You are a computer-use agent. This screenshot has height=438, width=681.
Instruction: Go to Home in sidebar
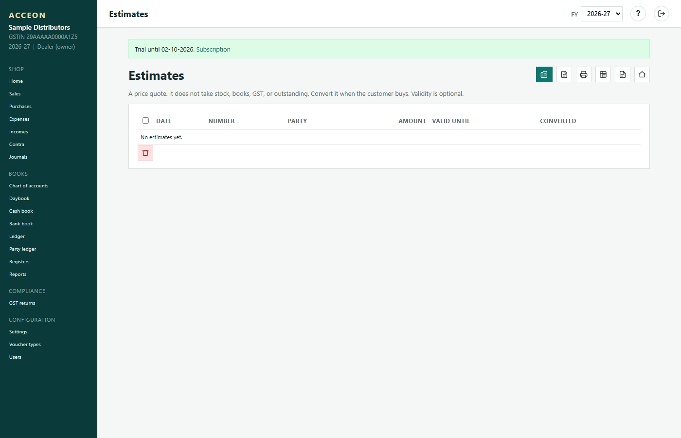coord(16,81)
